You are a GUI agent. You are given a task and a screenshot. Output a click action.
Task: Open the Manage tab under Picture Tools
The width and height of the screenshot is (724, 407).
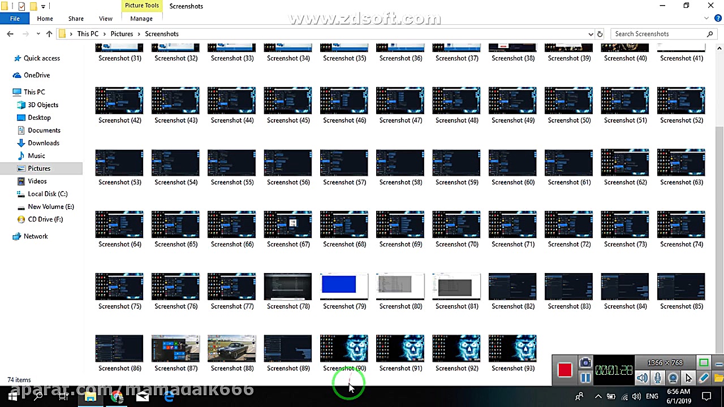[141, 19]
